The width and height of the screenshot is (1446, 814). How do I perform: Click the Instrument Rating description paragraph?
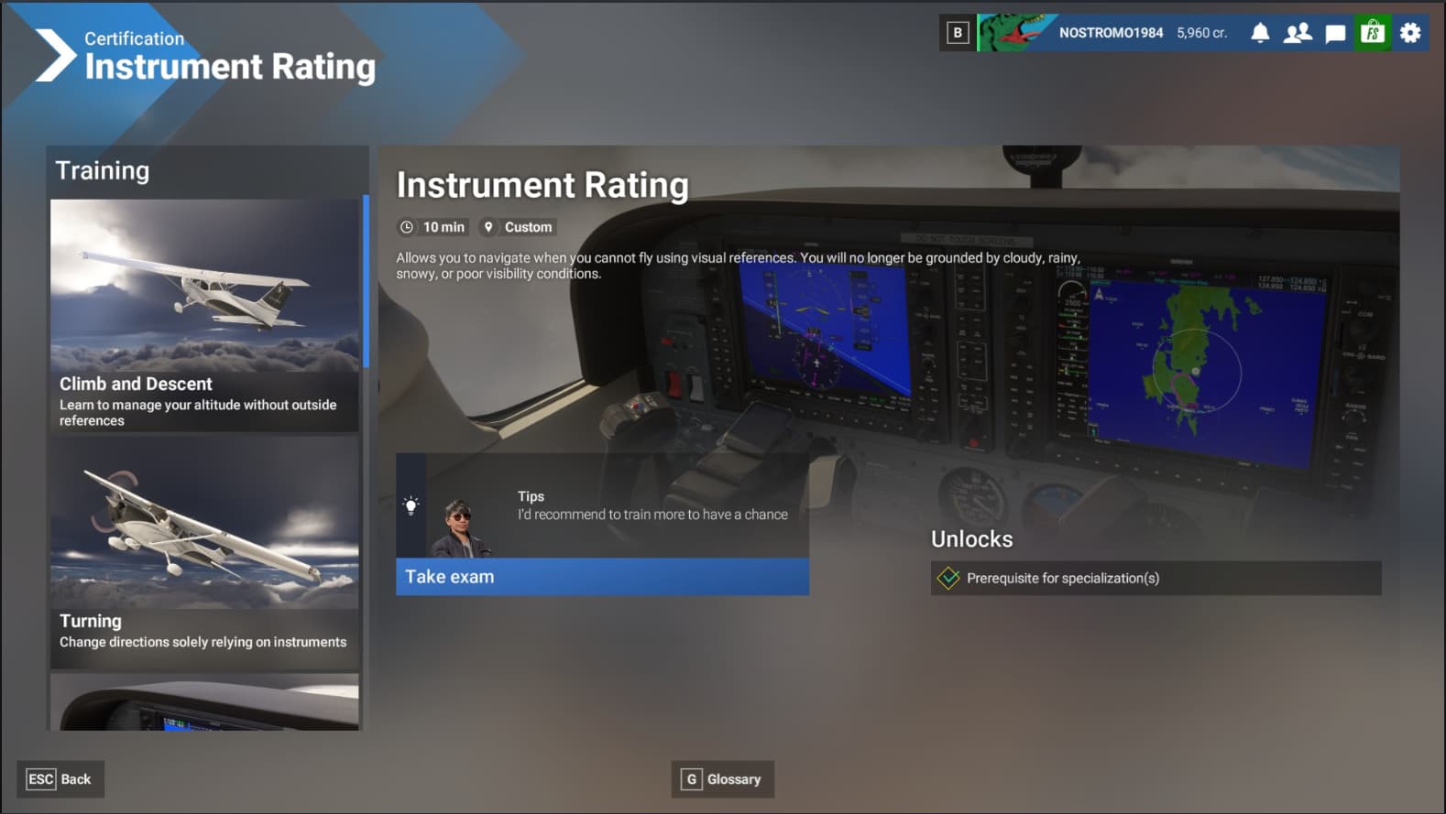tap(738, 266)
